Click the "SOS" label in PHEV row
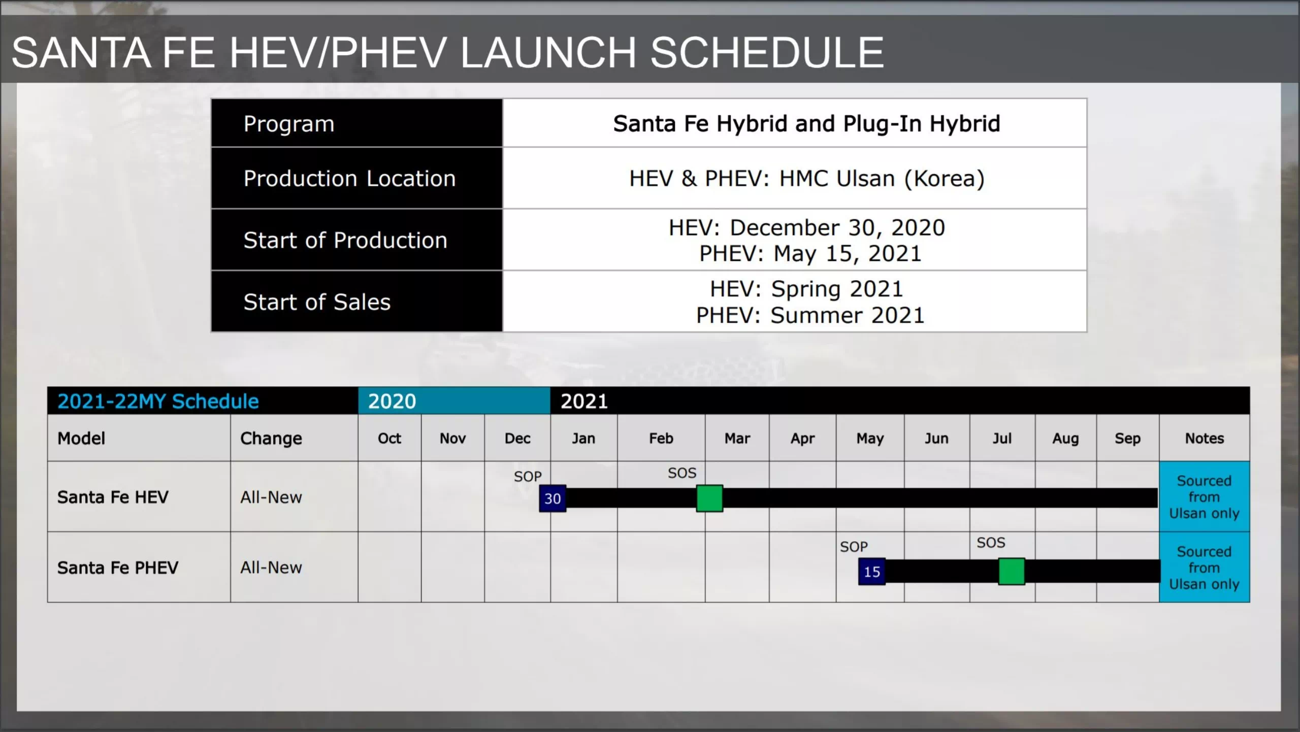Screen dimensions: 1300x732 pyautogui.click(x=991, y=543)
